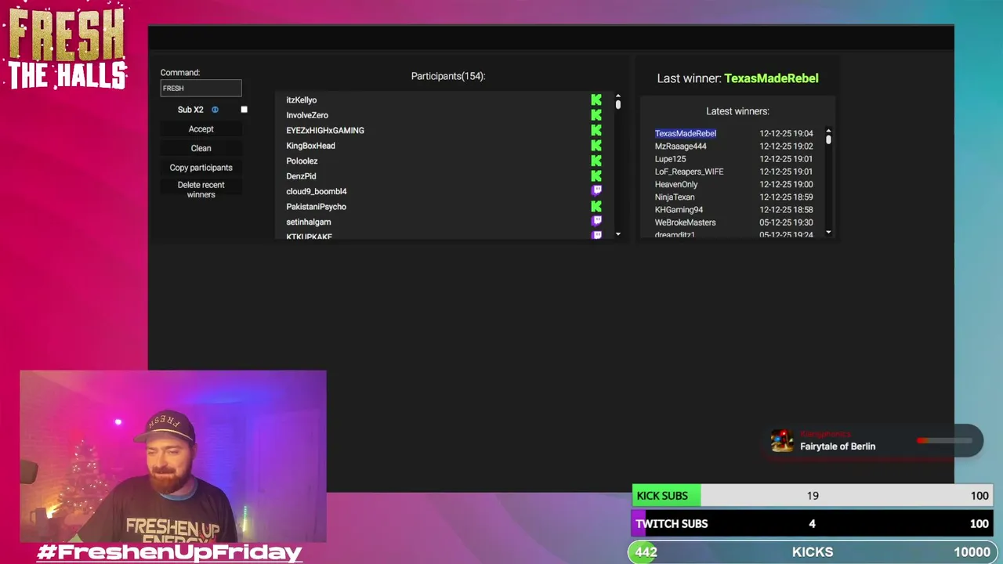Viewport: 1003px width, 564px height.
Task: Click the latest winners scroll-down arrow
Action: (x=828, y=233)
